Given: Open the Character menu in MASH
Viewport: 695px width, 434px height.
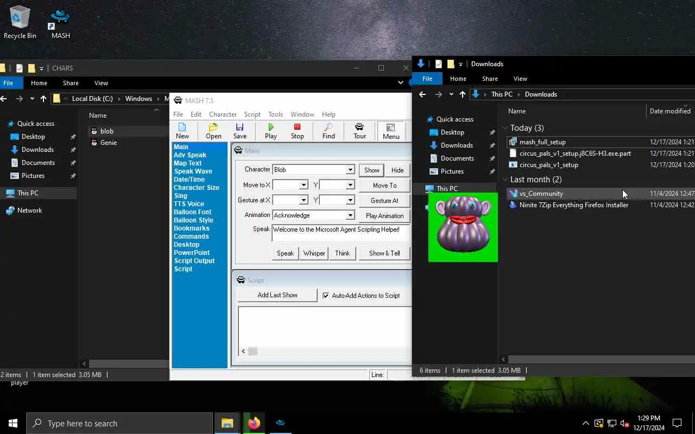Looking at the screenshot, I should pyautogui.click(x=223, y=114).
